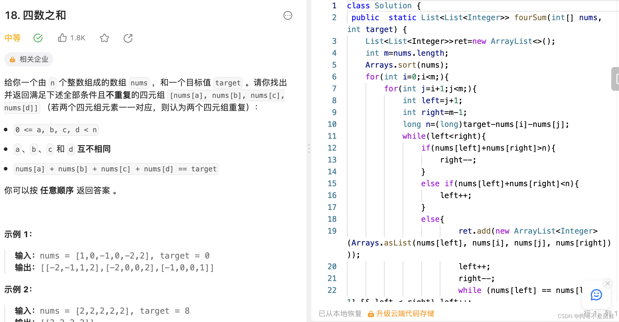Click code line long n=(long)target-nums[i]-nums[j];
619x322 pixels.
[x=485, y=124]
